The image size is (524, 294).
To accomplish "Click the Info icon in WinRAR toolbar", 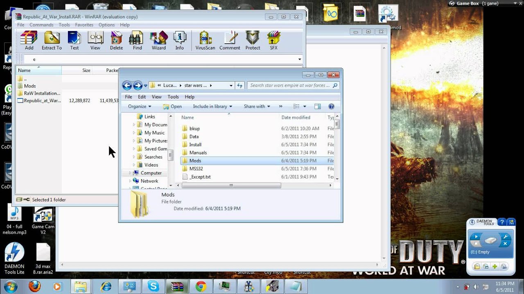I will [180, 41].
